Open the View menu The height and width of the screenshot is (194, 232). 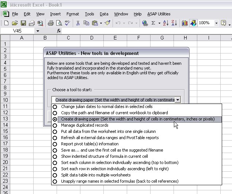pos(40,14)
